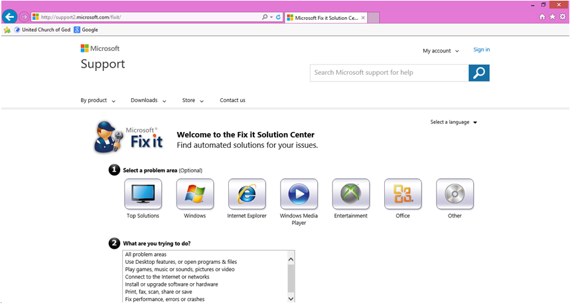Open United Church of God bookmark
Image resolution: width=570 pixels, height=305 pixels.
point(42,30)
